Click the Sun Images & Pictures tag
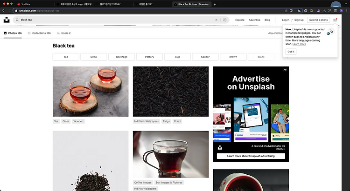This screenshot has width=350, height=191. click(x=169, y=183)
